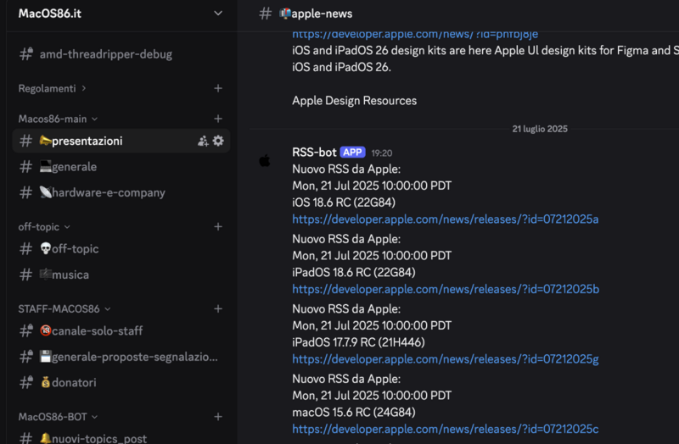Add channel to STAFF-MACOS86 category
This screenshot has width=679, height=444.
click(218, 308)
